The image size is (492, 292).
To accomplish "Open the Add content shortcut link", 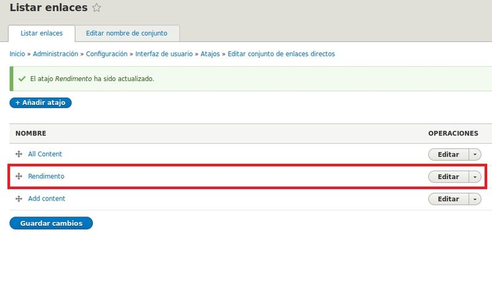I will (47, 199).
